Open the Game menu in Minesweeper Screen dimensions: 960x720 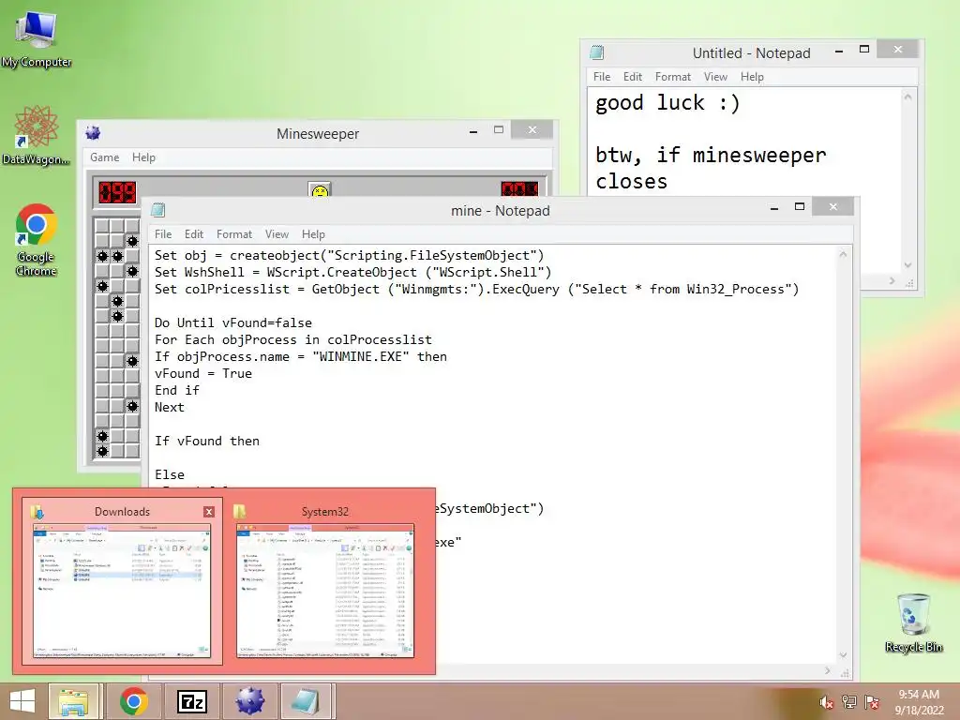(105, 157)
